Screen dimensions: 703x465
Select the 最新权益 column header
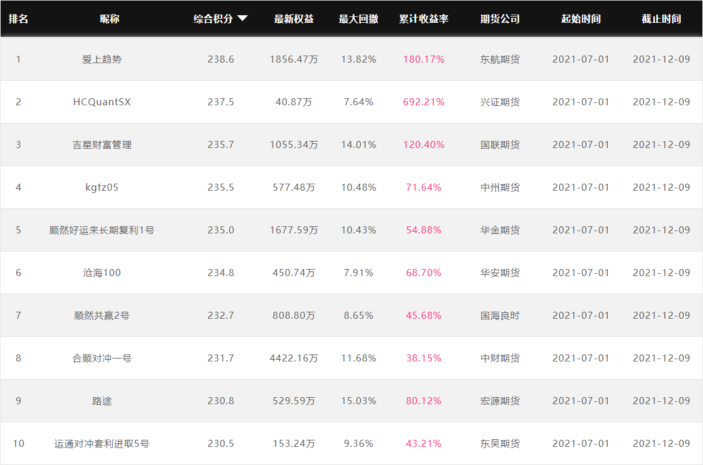(x=294, y=19)
